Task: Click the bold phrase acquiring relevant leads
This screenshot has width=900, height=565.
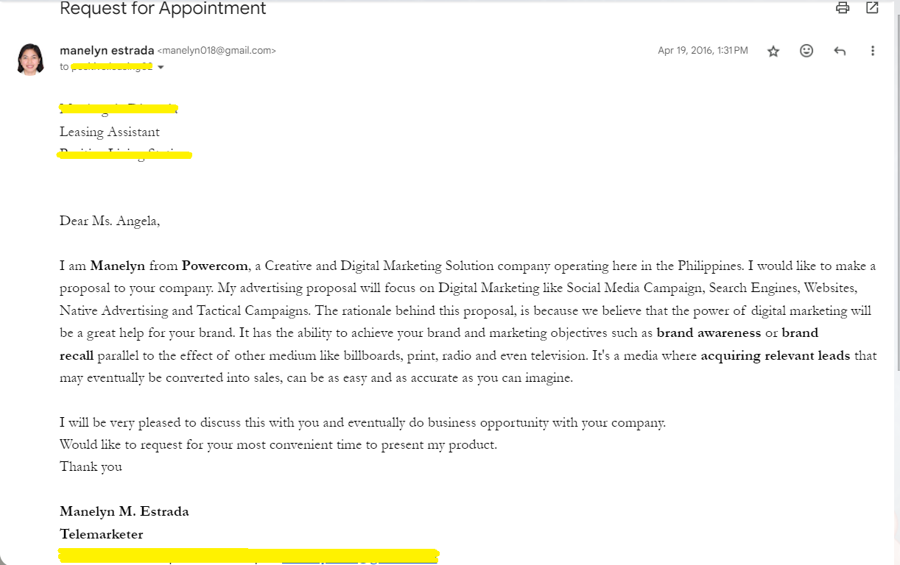Action: (x=776, y=355)
